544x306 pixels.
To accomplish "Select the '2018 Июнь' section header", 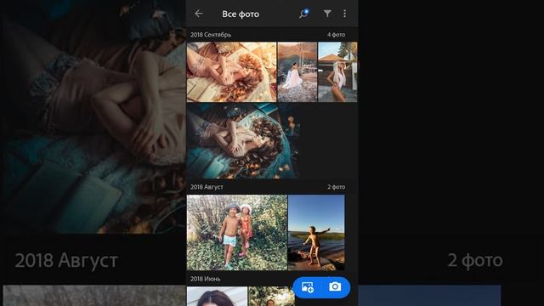I will pos(205,279).
